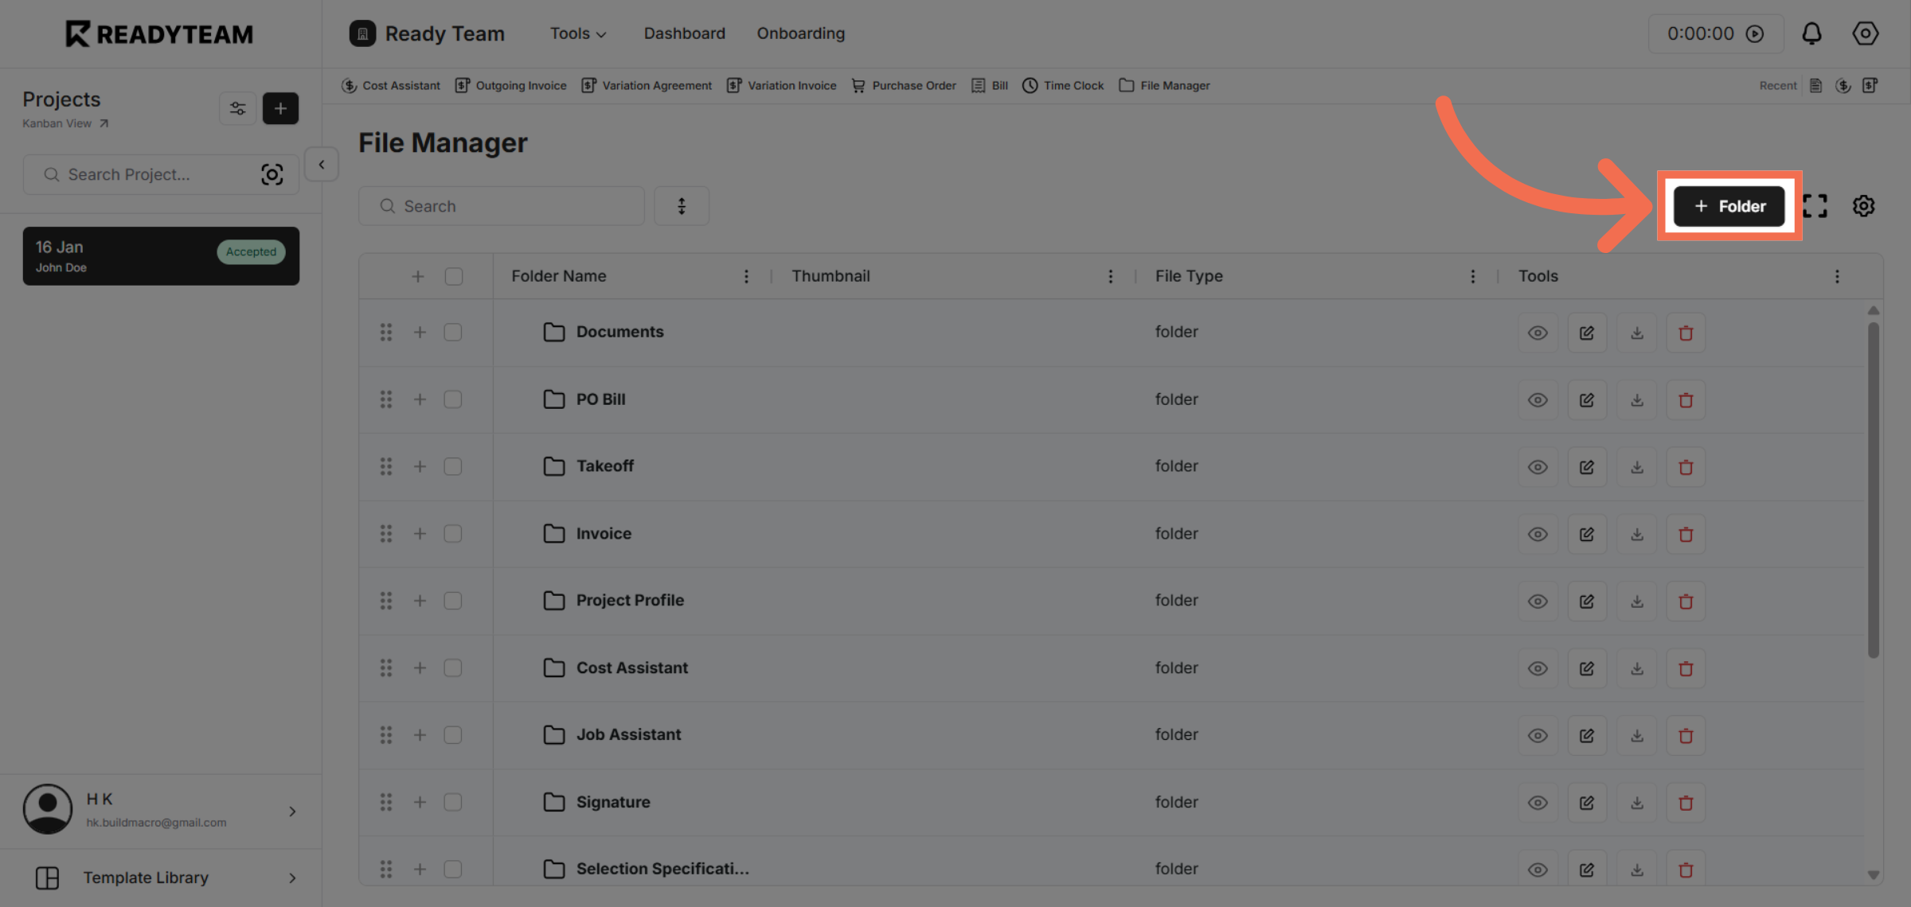
Task: Tick the checkbox next to Takeoff folder
Action: pos(453,466)
